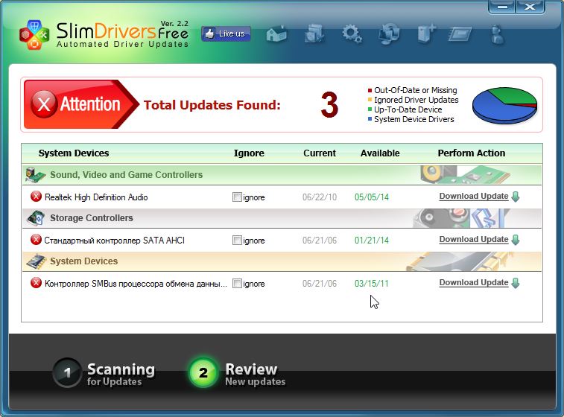This screenshot has width=564, height=417.
Task: Open the gears options icon
Action: (352, 34)
